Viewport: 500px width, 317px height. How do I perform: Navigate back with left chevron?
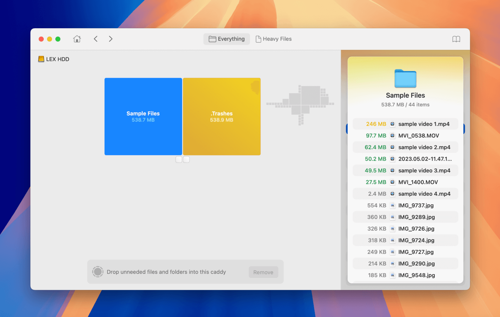96,39
